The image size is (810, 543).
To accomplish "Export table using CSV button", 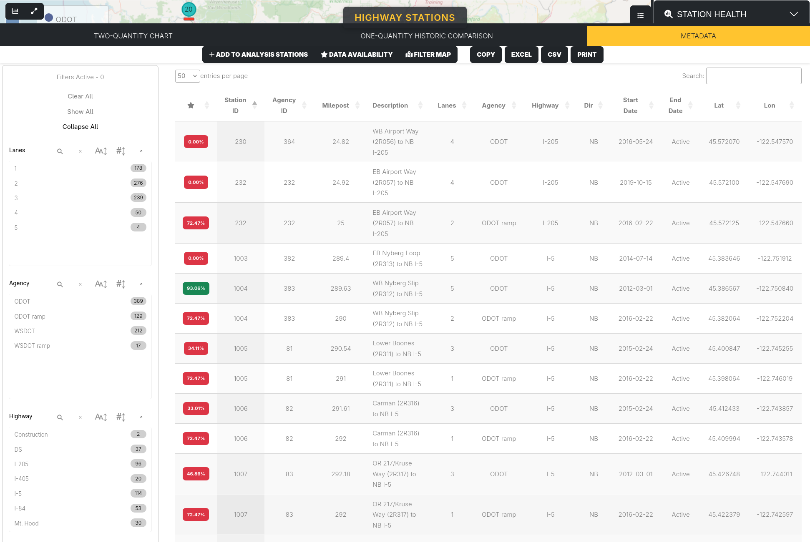I will click(554, 55).
